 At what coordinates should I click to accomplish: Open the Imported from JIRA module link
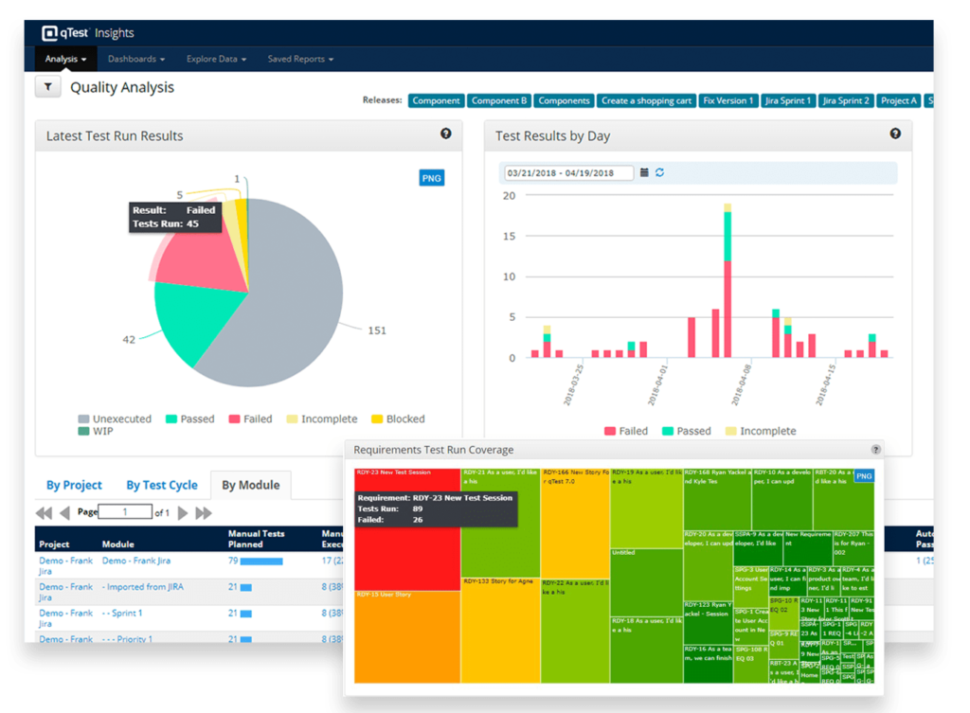(143, 586)
